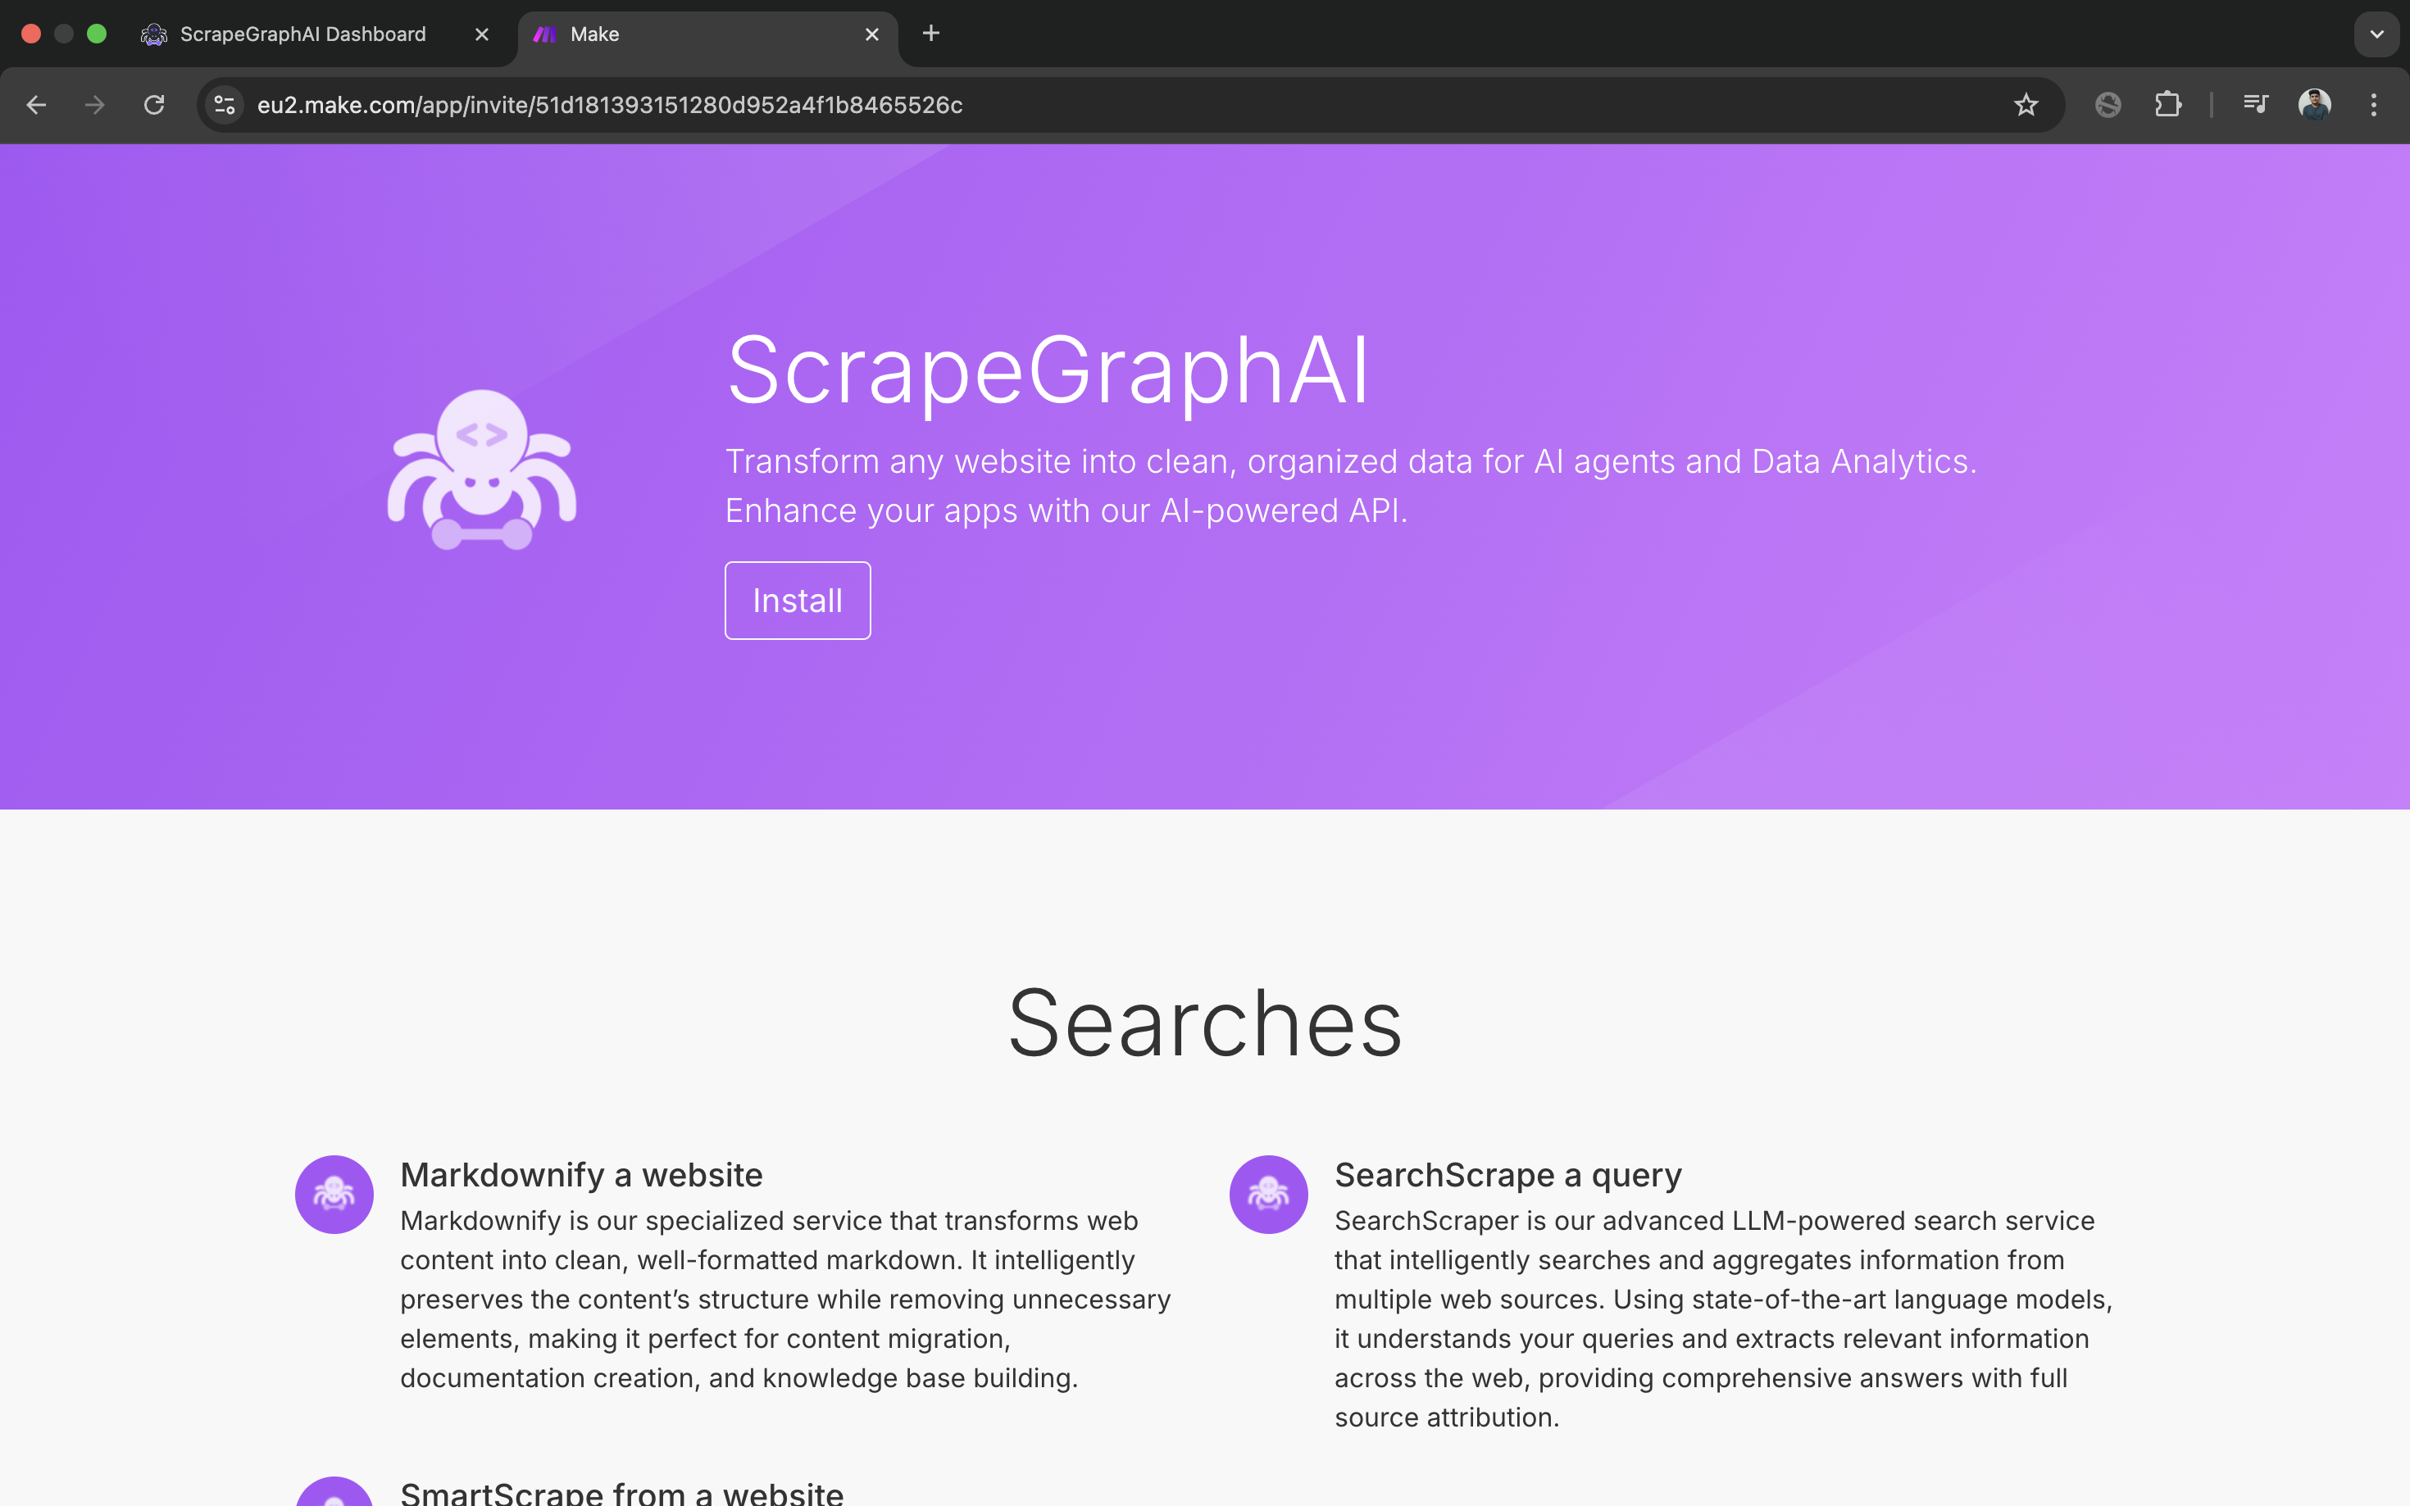This screenshot has width=2410, height=1506.
Task: Click the Make tab favicon
Action: click(544, 34)
